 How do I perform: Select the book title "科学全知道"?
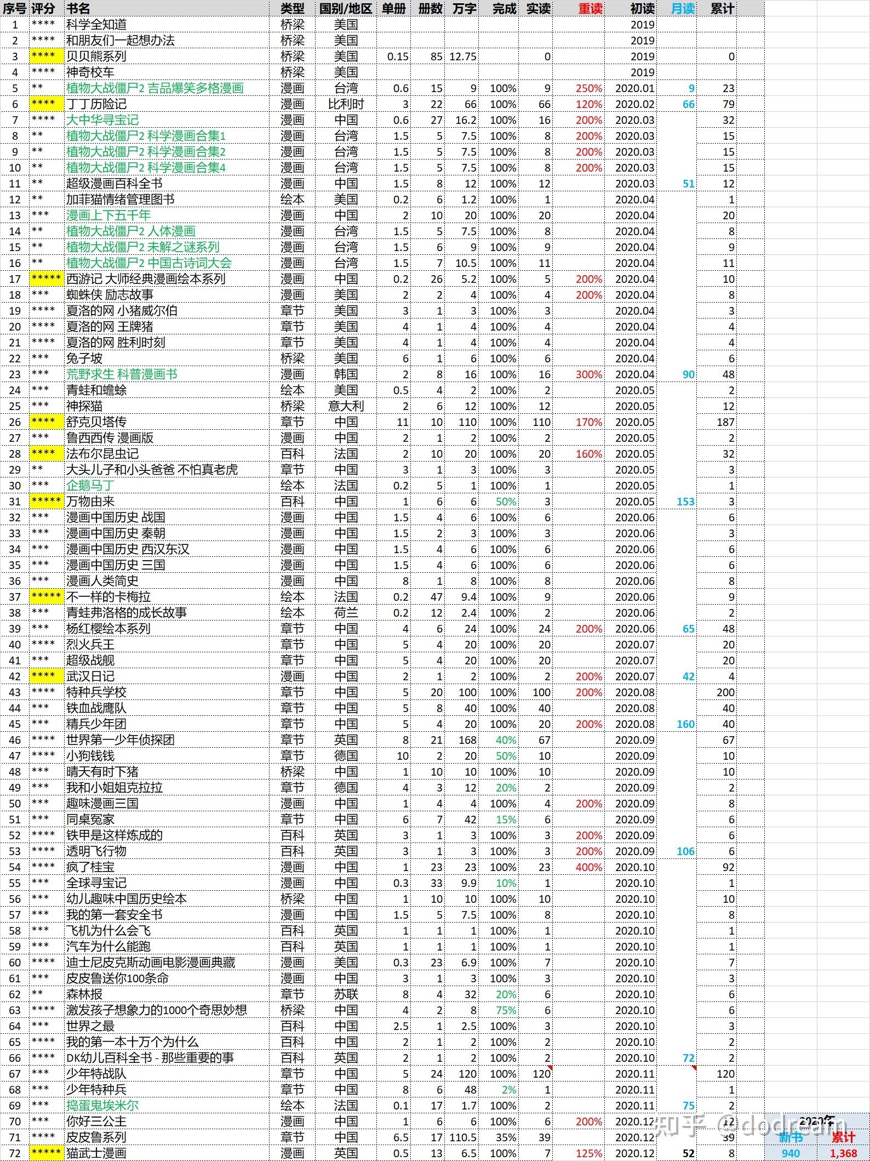tap(96, 25)
